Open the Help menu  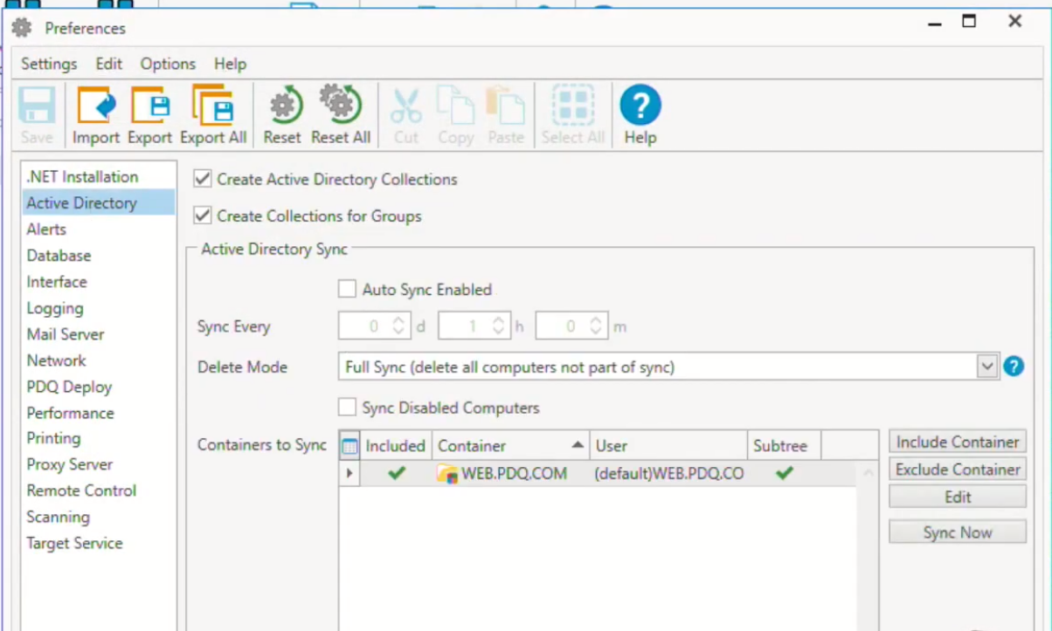230,64
